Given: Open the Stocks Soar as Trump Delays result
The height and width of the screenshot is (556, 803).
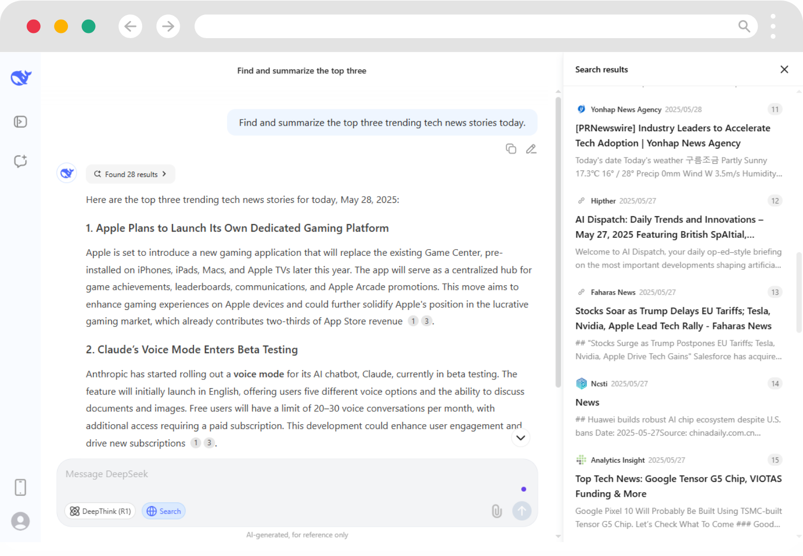Looking at the screenshot, I should 678,324.
